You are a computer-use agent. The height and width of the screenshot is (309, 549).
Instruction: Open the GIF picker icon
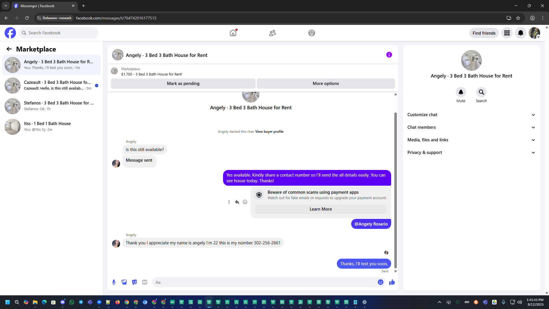coord(145,282)
